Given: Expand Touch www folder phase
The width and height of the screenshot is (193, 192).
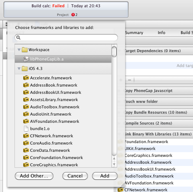Looking at the screenshot, I should (x=119, y=101).
